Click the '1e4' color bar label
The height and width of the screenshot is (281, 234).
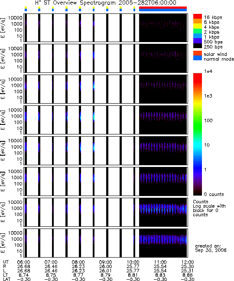point(208,71)
